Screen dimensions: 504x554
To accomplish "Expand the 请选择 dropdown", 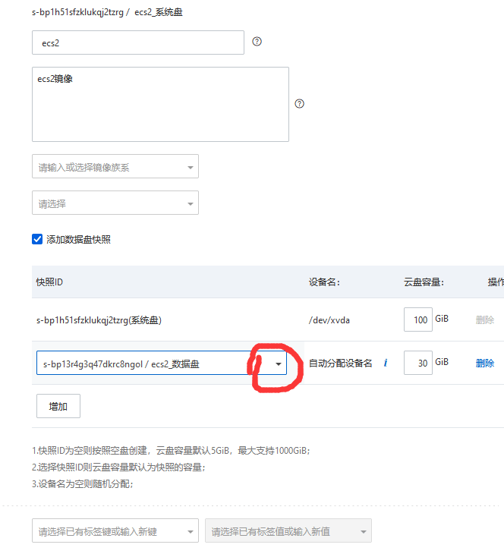I will coord(115,203).
